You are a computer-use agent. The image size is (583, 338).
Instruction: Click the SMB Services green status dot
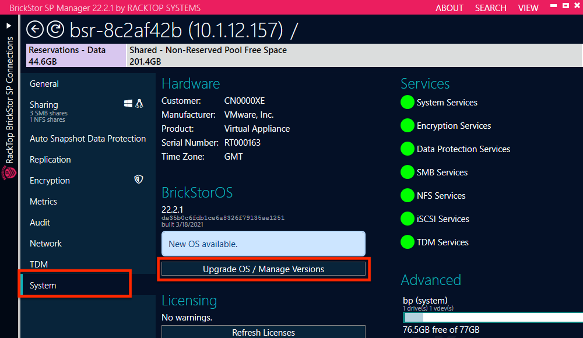(408, 172)
